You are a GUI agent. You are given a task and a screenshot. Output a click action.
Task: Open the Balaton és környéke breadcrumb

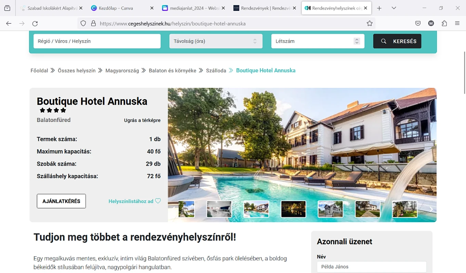tap(172, 71)
